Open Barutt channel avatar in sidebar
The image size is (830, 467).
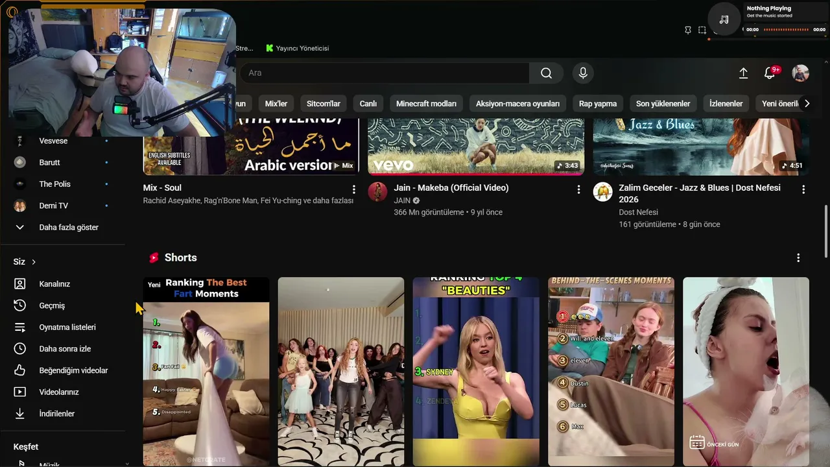[x=20, y=162]
